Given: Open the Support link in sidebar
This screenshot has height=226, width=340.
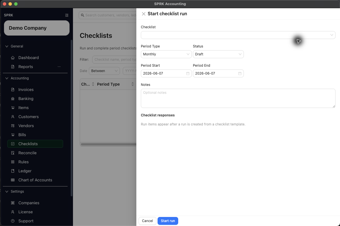Looking at the screenshot, I should 26,221.
